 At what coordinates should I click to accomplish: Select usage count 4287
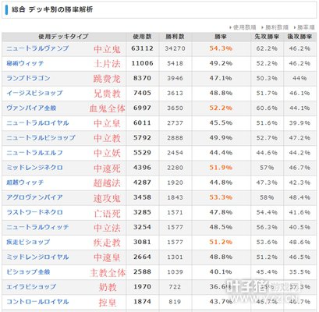coord(142,183)
